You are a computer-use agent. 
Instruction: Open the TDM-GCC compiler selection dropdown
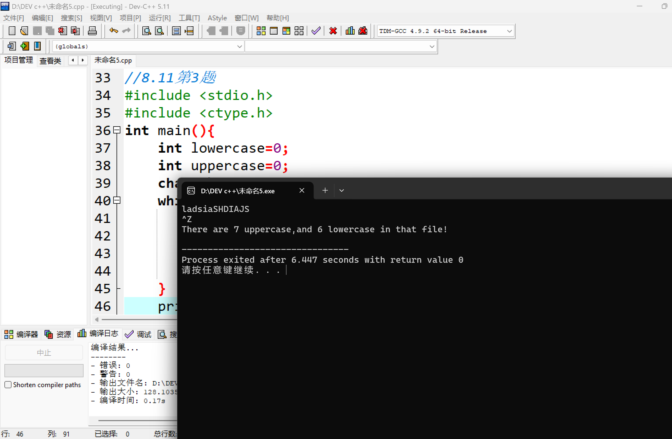click(509, 31)
